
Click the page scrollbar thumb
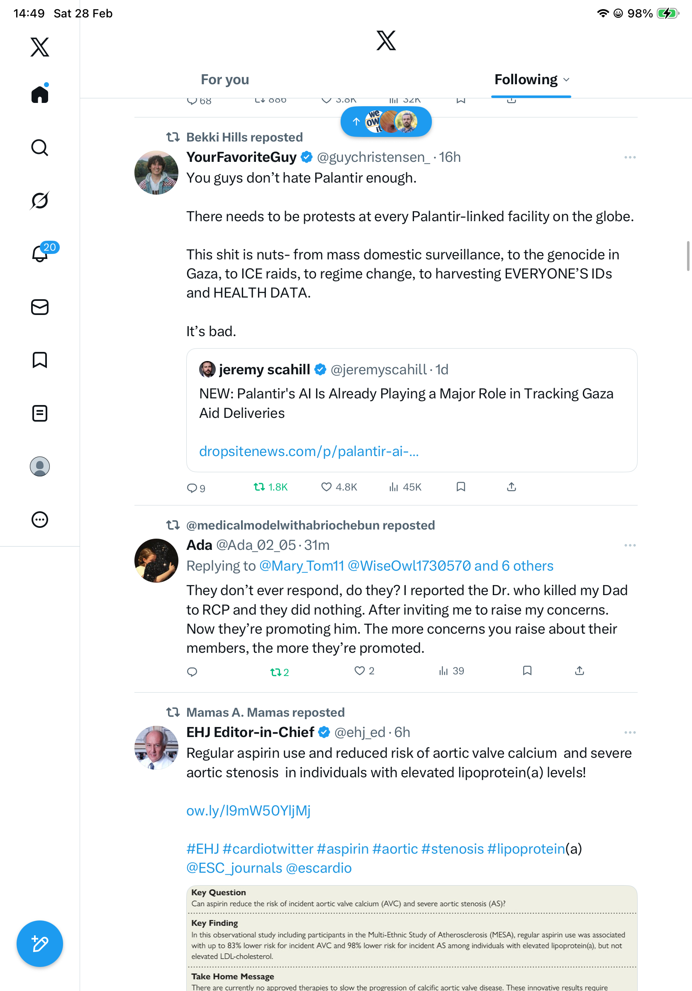pyautogui.click(x=688, y=256)
